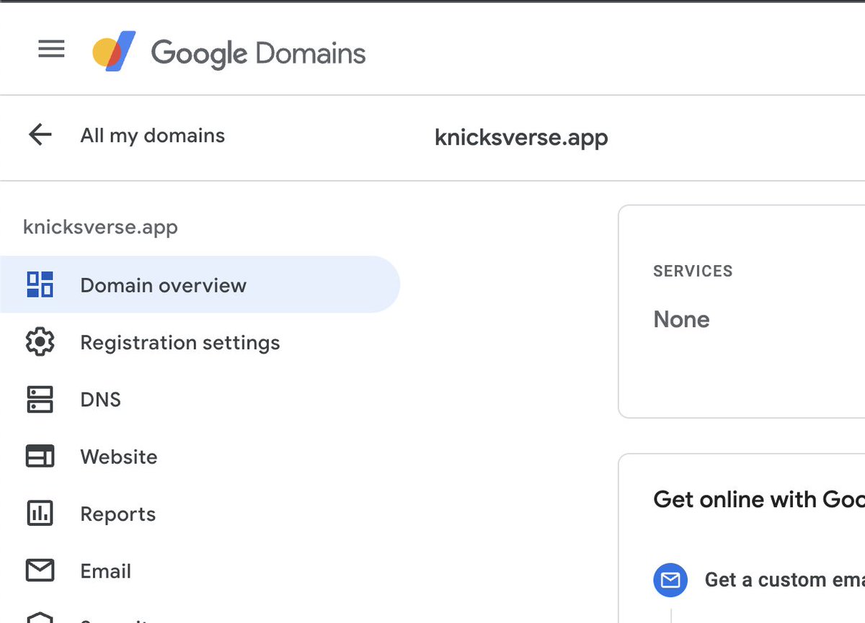The height and width of the screenshot is (623, 865).
Task: Click the Registration settings gear icon
Action: coord(40,342)
